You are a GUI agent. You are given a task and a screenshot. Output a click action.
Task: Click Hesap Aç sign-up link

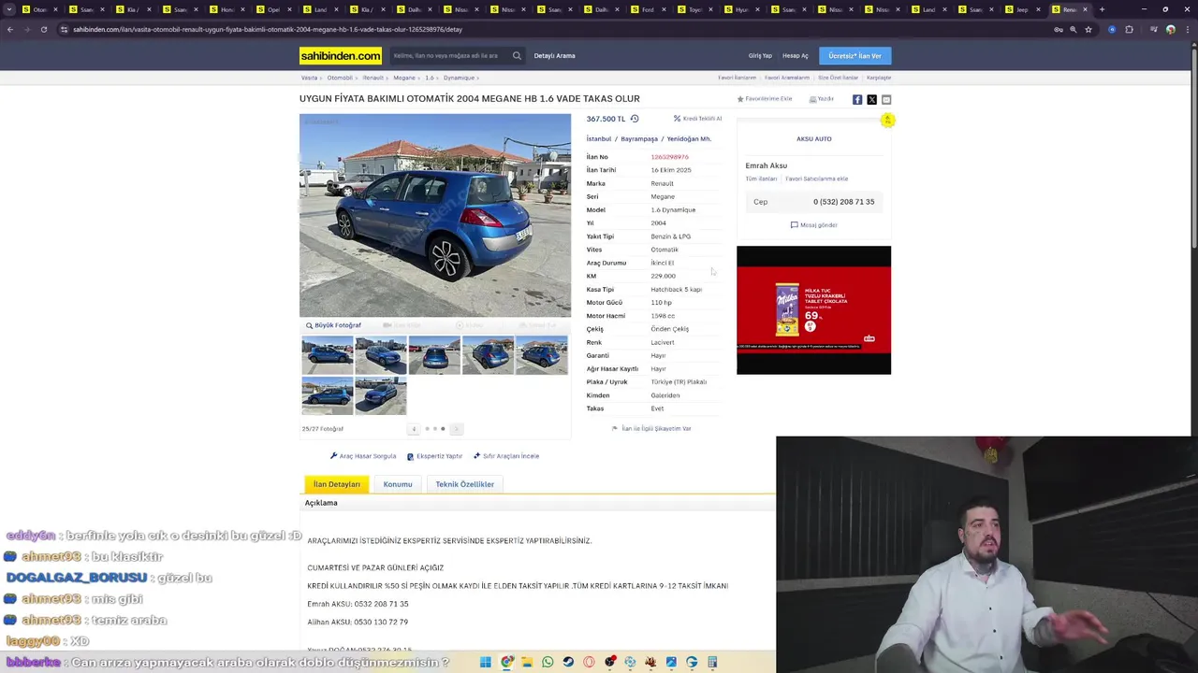coord(796,56)
